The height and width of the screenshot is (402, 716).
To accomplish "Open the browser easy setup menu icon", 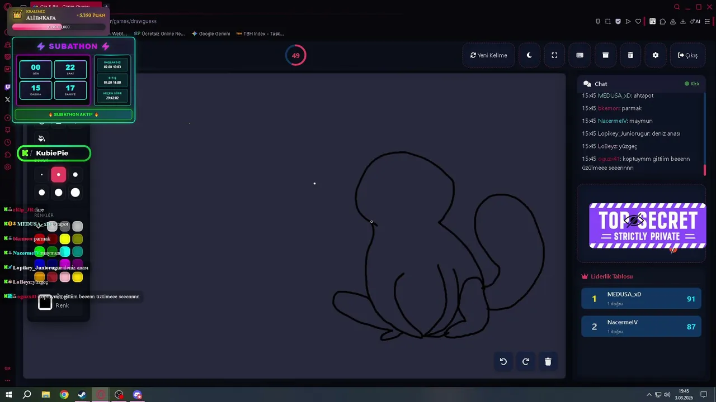I will [x=706, y=22].
